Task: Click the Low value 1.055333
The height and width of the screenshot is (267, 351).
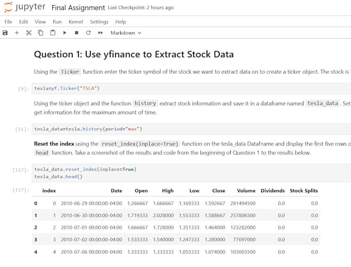Action: pyautogui.click(x=189, y=252)
